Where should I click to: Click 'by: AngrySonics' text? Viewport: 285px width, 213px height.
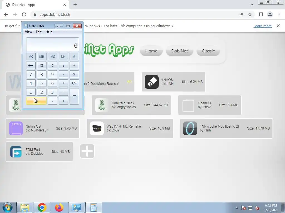124,107
